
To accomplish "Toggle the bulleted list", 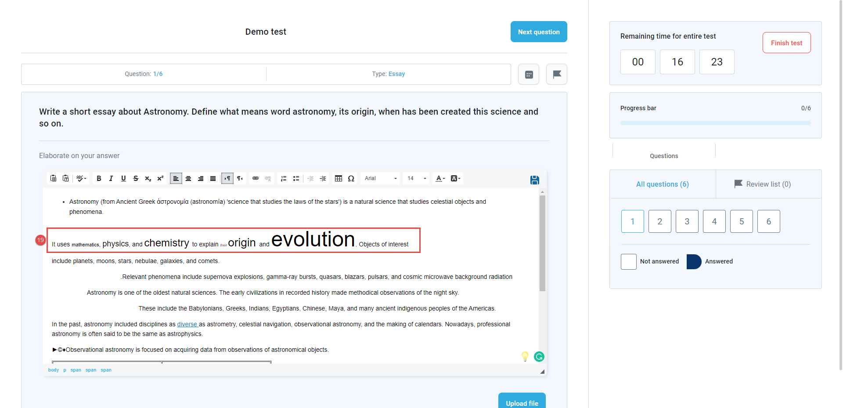I will [x=296, y=178].
